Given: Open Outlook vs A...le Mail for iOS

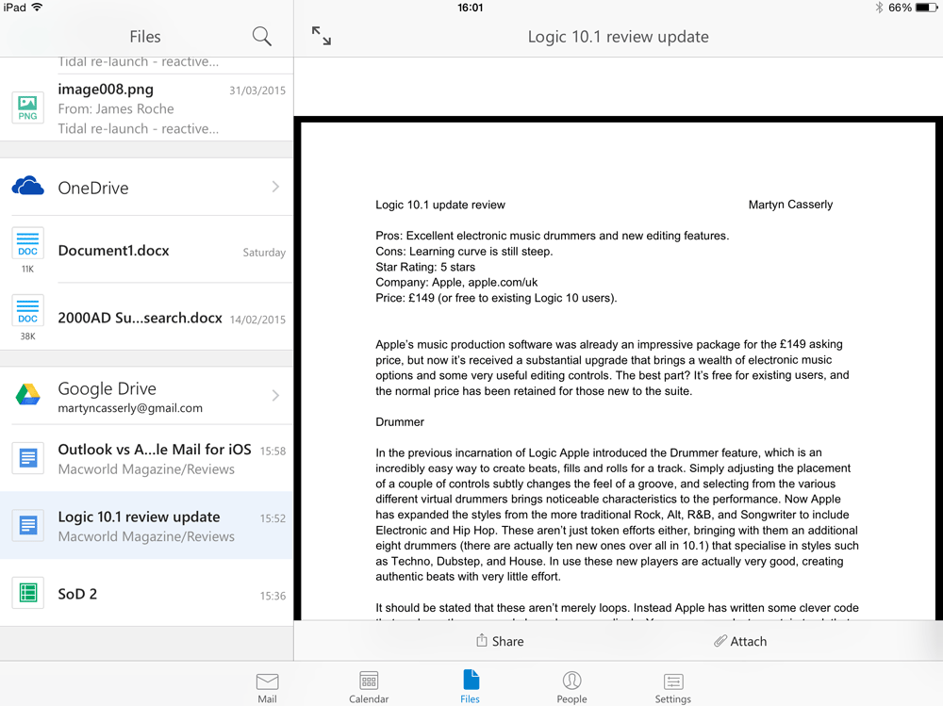Looking at the screenshot, I should [155, 450].
